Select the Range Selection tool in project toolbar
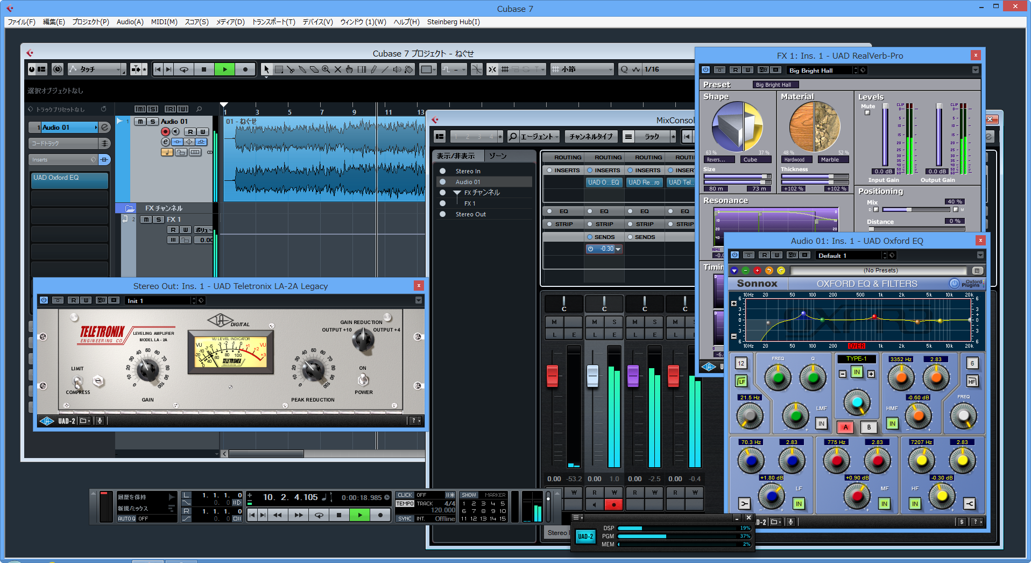Image resolution: width=1031 pixels, height=563 pixels. coord(279,69)
